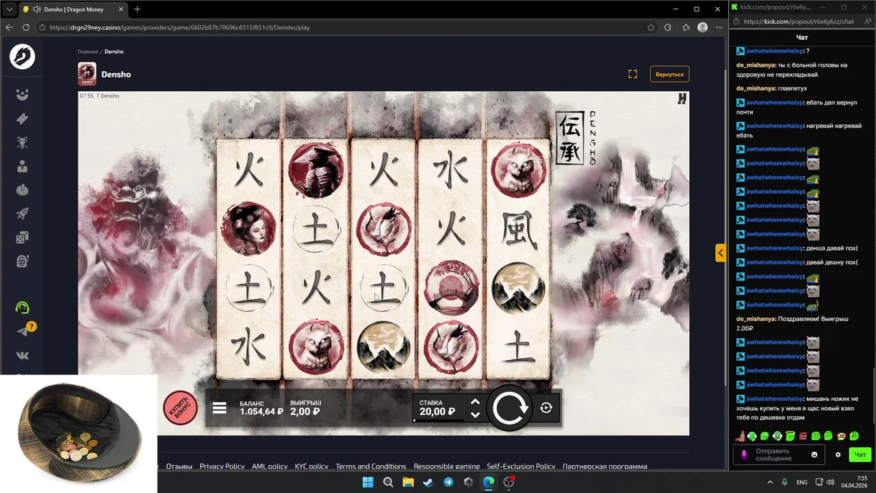Increase the bet with up arrow
Image resolution: width=876 pixels, height=493 pixels.
pyautogui.click(x=475, y=402)
